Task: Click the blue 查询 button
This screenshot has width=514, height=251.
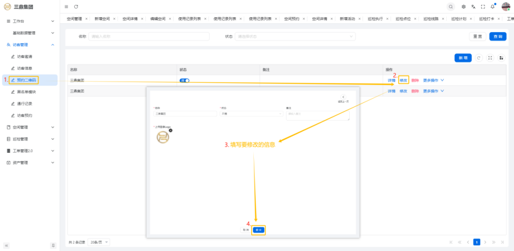Action: point(498,36)
